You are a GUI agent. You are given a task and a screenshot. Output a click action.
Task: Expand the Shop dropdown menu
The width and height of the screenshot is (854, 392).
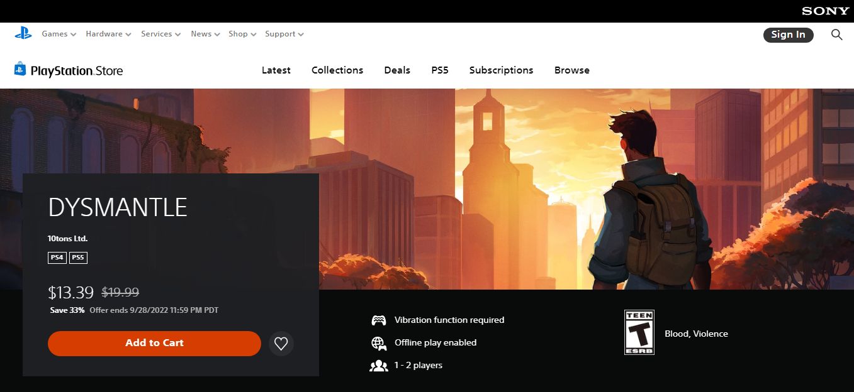(242, 34)
